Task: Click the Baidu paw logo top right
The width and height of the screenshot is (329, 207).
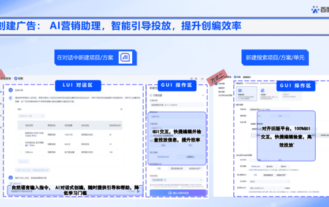Action: tap(315, 10)
